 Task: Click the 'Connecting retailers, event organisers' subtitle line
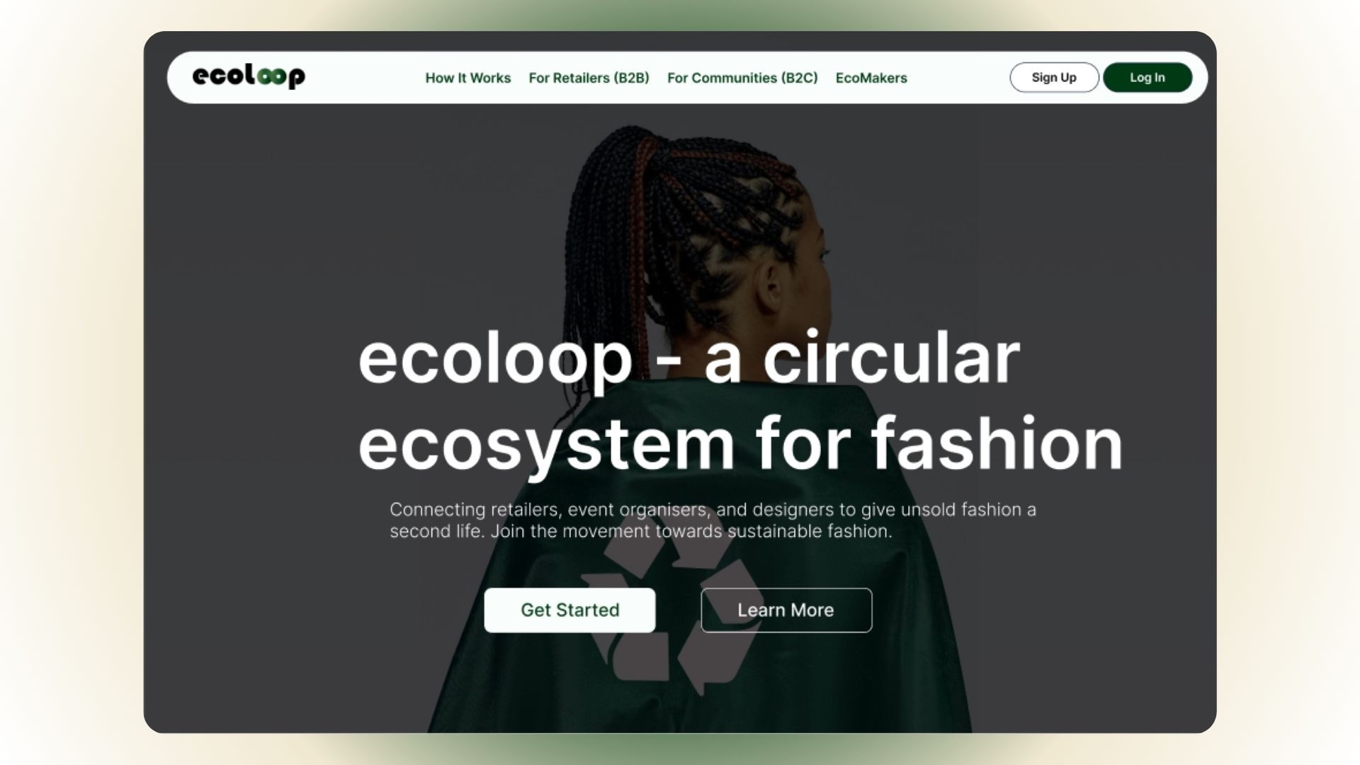tap(713, 509)
